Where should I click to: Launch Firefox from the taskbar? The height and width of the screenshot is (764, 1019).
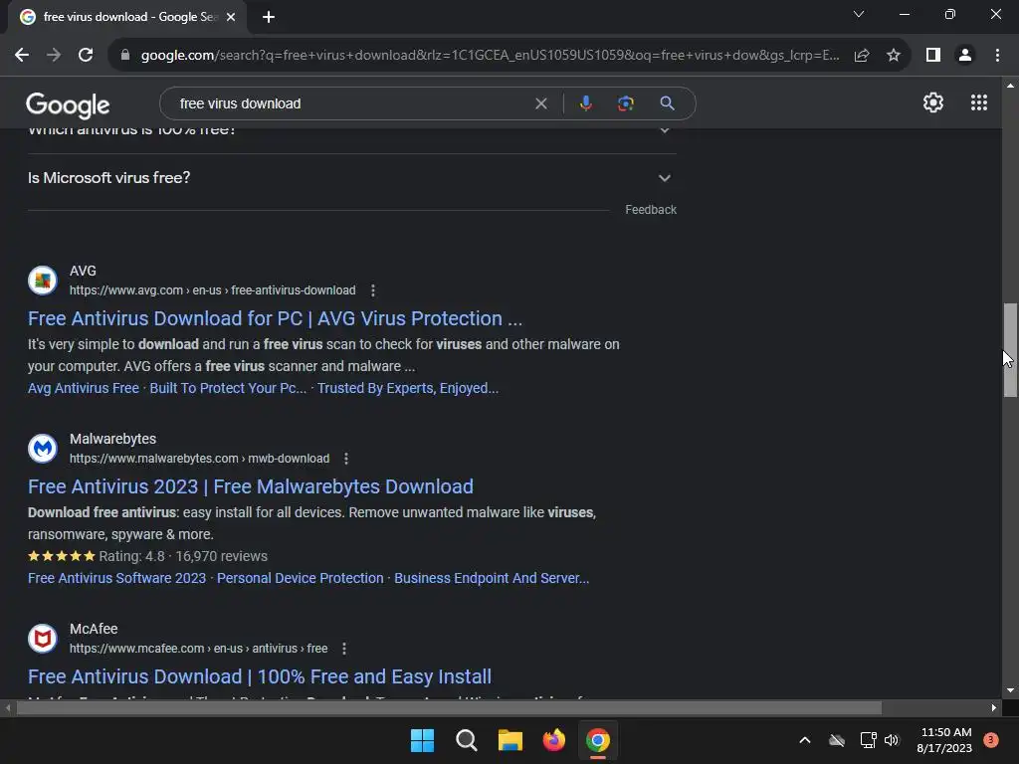(x=553, y=740)
